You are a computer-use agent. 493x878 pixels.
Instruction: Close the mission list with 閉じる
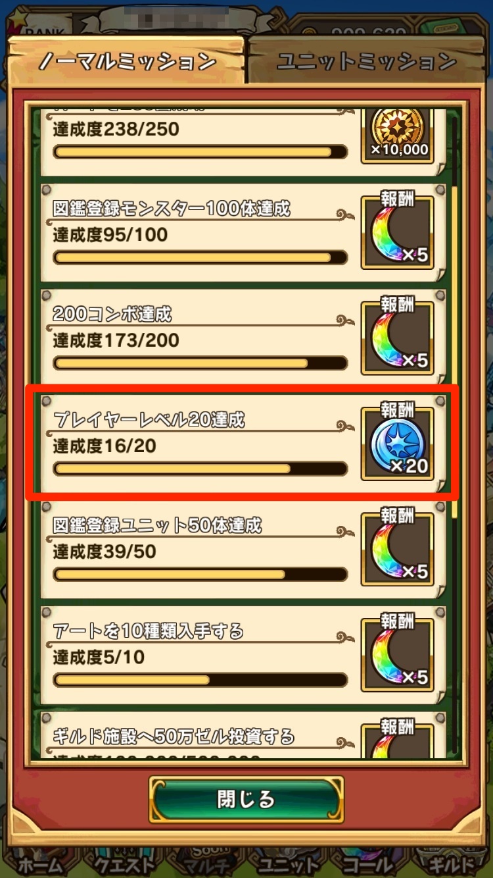pos(246,800)
